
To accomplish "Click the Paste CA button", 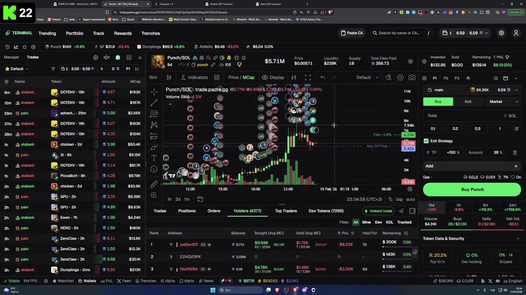I will pos(352,33).
